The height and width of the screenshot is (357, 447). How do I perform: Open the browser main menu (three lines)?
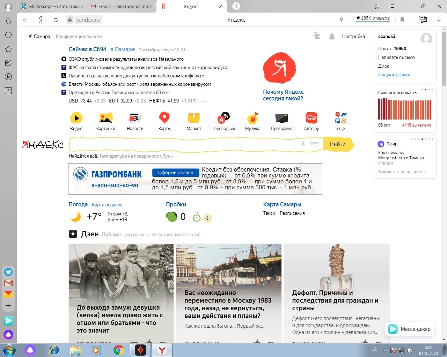tap(393, 6)
